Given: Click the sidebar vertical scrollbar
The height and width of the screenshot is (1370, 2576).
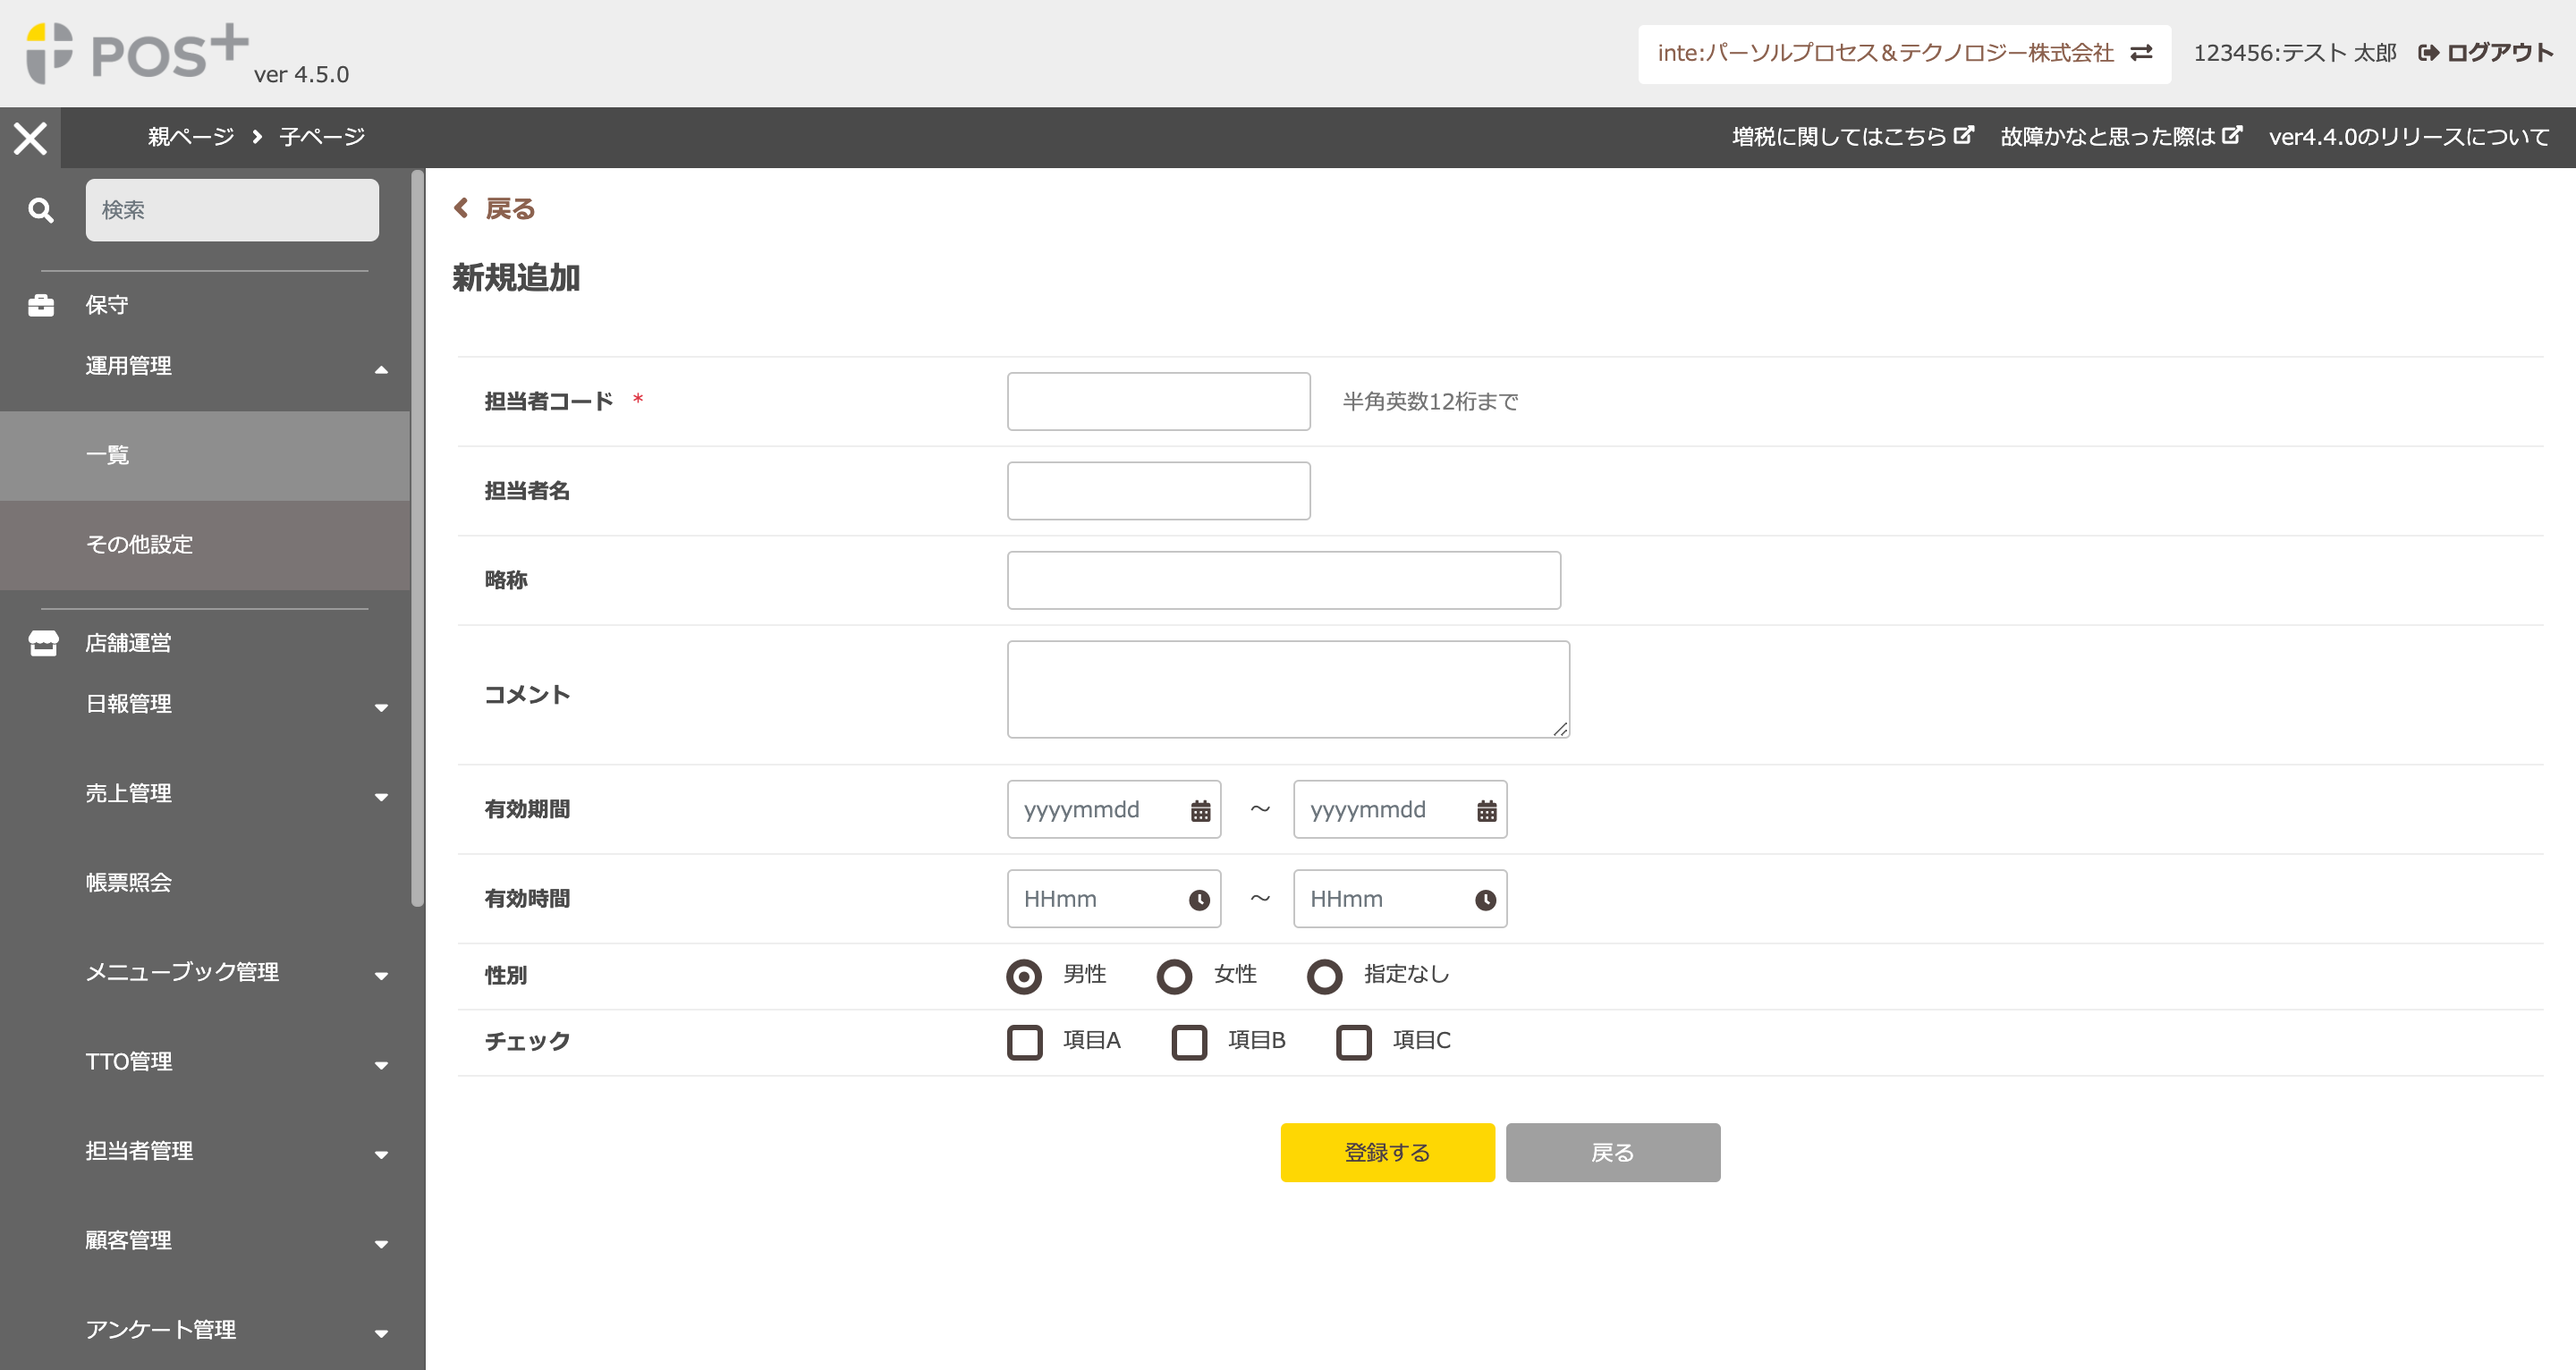Looking at the screenshot, I should click(418, 540).
